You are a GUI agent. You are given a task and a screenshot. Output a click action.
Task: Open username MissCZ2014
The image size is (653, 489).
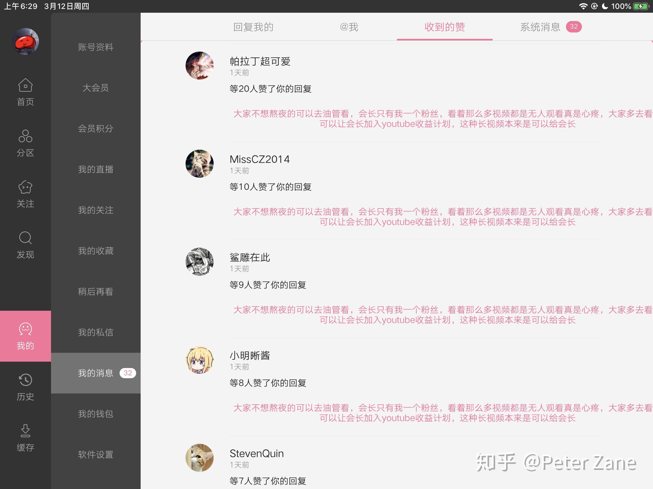click(260, 159)
